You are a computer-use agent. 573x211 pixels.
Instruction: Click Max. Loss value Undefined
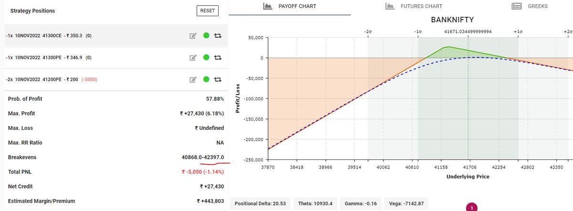(x=210, y=128)
